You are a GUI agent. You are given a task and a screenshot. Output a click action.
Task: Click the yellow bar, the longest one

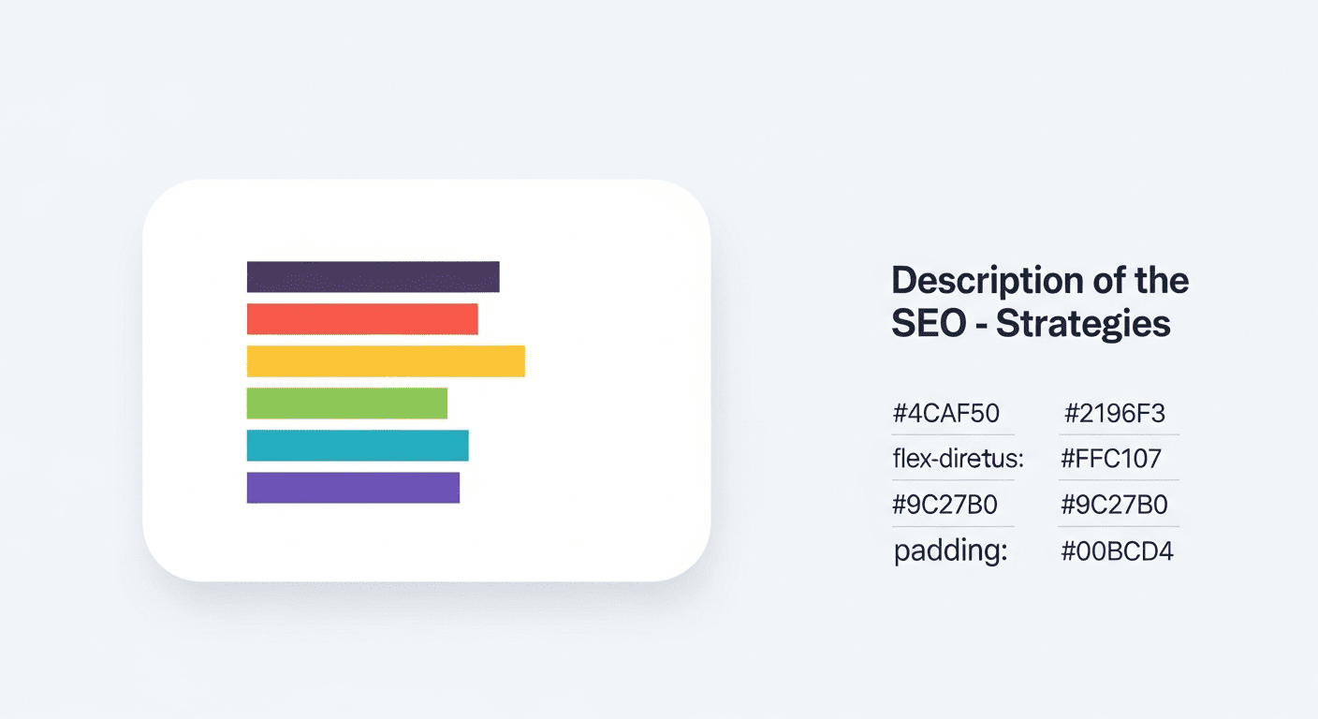(386, 361)
